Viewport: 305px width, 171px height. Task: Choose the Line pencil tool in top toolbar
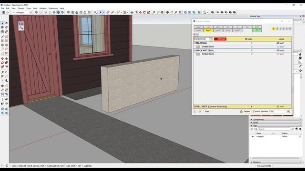112,12
